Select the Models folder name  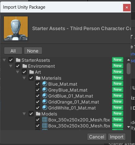pyautogui.click(x=49, y=114)
